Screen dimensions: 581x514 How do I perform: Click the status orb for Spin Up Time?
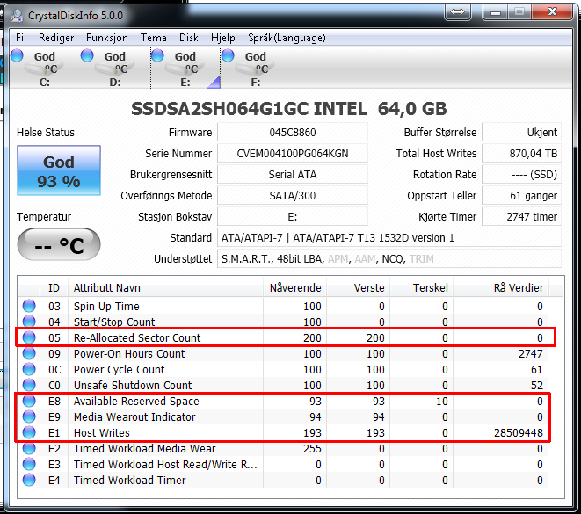[x=29, y=306]
